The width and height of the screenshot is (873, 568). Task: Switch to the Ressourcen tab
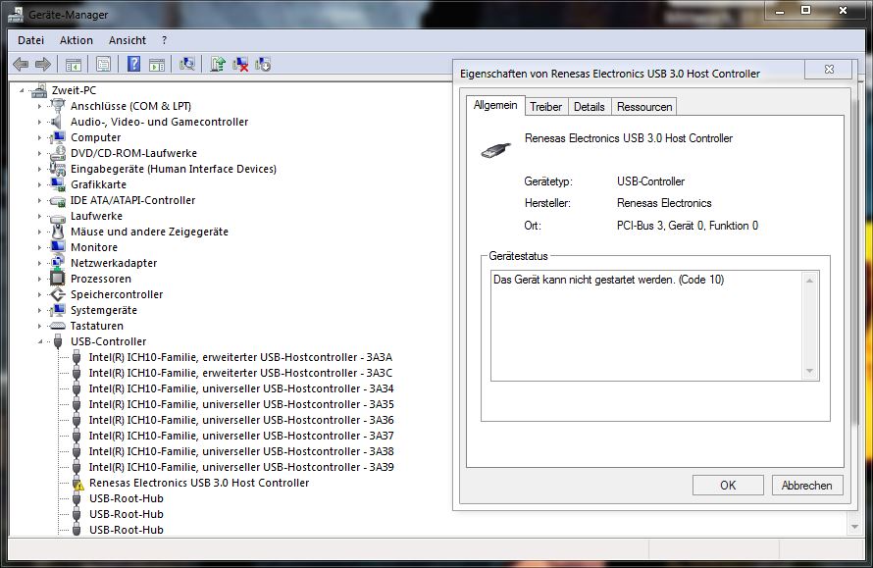tap(644, 106)
